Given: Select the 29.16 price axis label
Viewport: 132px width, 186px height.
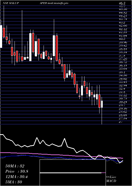Looking at the screenshot, I should pos(123,108).
